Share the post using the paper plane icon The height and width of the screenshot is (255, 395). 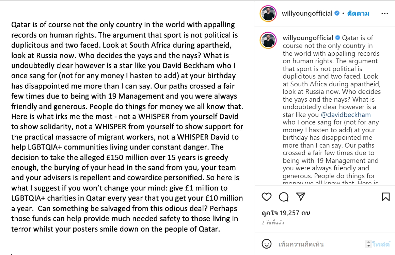click(300, 197)
